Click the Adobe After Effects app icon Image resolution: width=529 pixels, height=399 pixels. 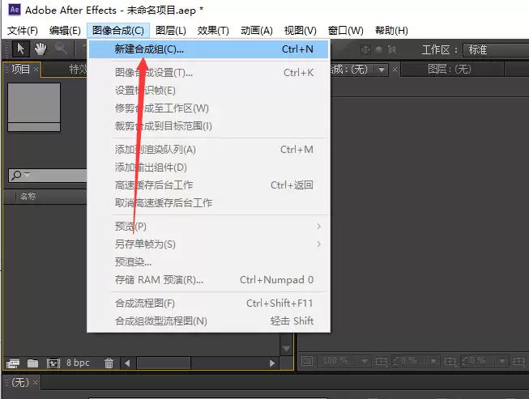point(15,10)
